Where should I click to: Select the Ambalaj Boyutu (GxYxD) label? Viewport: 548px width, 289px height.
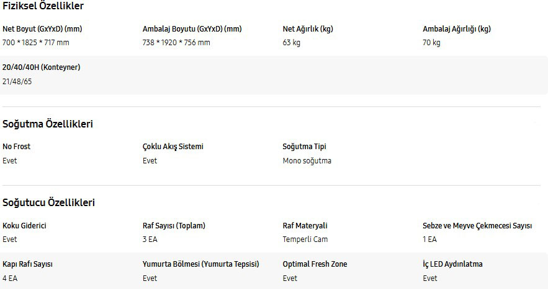point(192,29)
